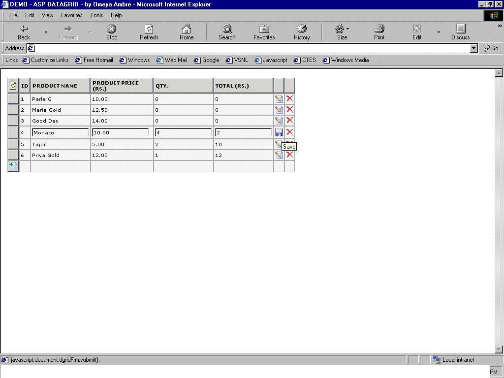Viewport: 504px width, 378px height.
Task: Click edit icon for Parle G row
Action: 279,99
